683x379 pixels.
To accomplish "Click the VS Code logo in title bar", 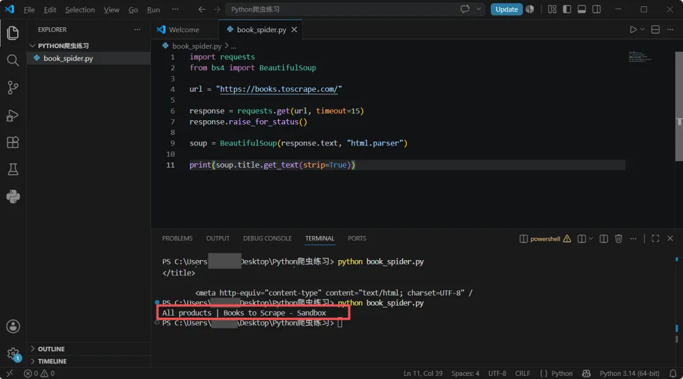I will pos(9,9).
